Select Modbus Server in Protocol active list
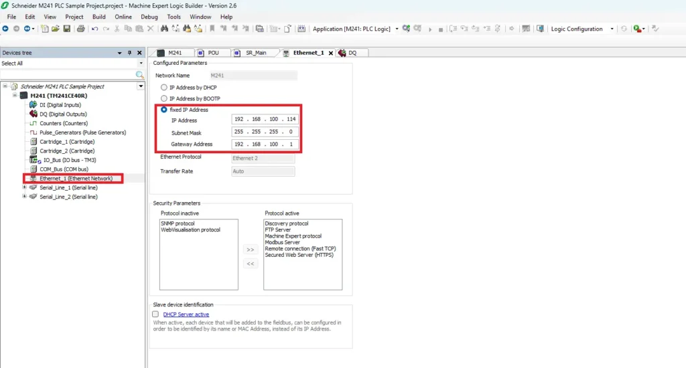The height and width of the screenshot is (368, 686). click(x=282, y=242)
